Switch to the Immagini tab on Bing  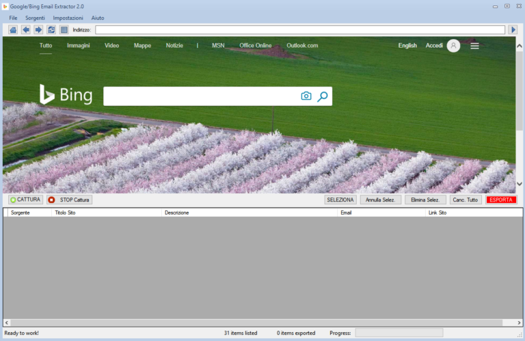[78, 46]
